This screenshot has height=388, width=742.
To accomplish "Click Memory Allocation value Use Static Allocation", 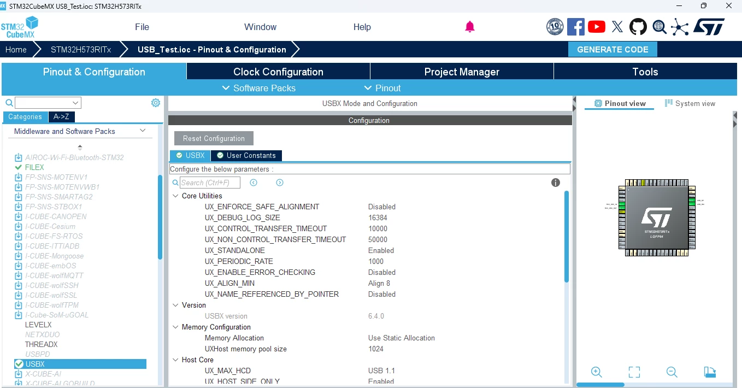I will point(402,338).
